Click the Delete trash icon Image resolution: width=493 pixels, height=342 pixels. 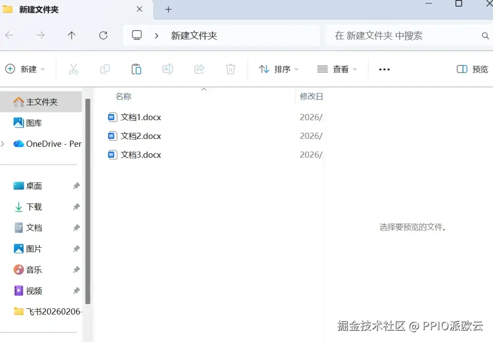pos(231,69)
